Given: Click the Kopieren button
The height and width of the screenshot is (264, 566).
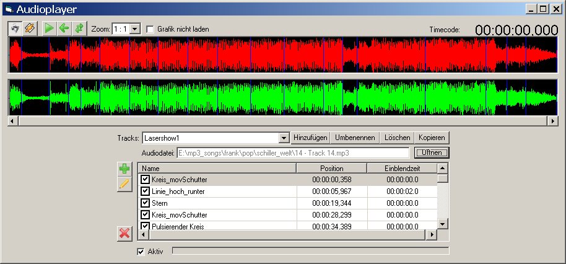Looking at the screenshot, I should pyautogui.click(x=432, y=138).
